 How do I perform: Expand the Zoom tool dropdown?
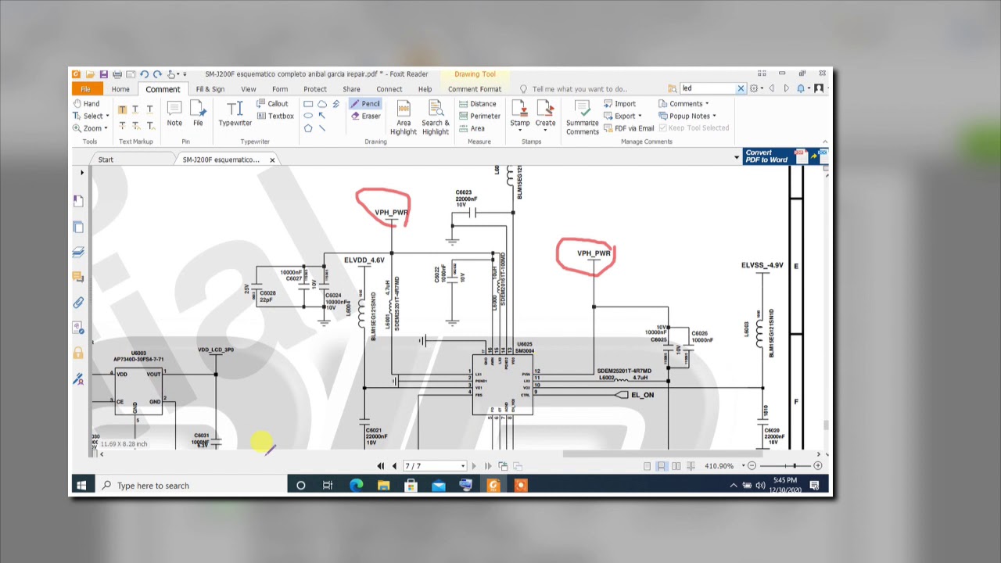106,128
